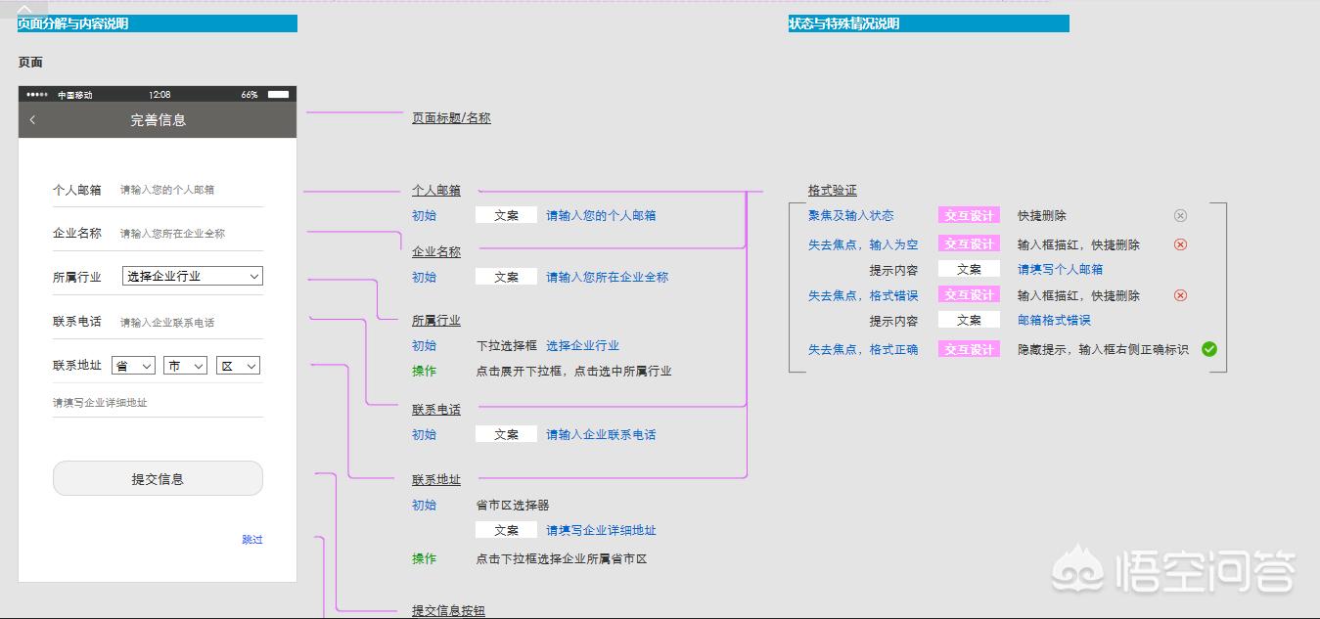Click the 完善信息 page title
This screenshot has height=619, width=1320.
click(x=159, y=120)
